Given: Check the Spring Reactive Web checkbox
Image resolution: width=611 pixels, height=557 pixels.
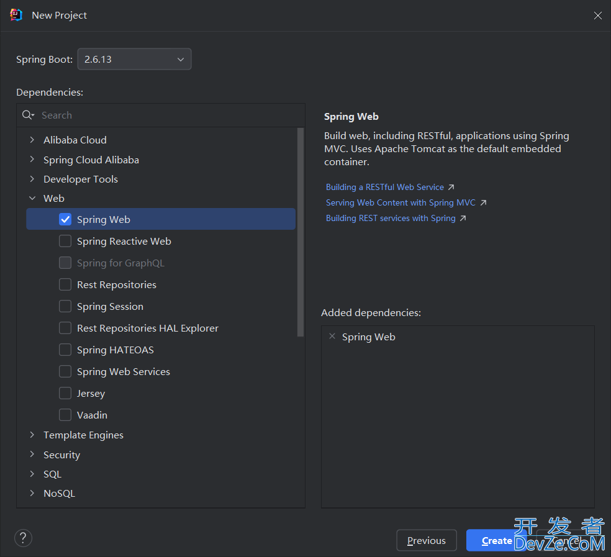Looking at the screenshot, I should click(65, 242).
